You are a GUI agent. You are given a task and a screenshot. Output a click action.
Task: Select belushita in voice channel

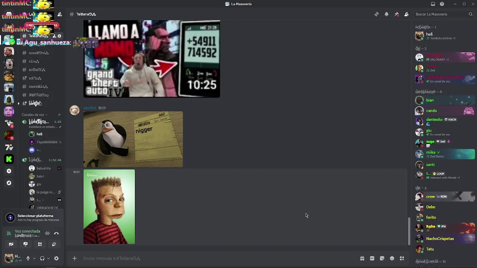[x=45, y=168]
